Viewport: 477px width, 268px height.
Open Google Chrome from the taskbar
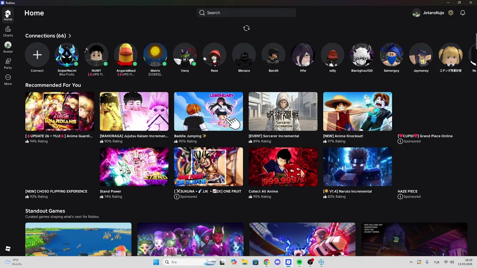click(x=266, y=262)
